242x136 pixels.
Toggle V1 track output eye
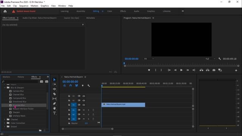[x=84, y=105]
